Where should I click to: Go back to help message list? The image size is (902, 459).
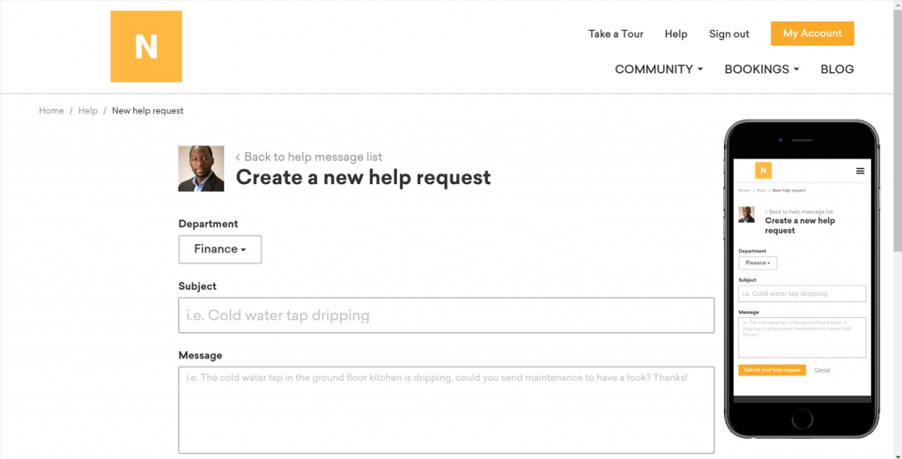click(x=309, y=157)
